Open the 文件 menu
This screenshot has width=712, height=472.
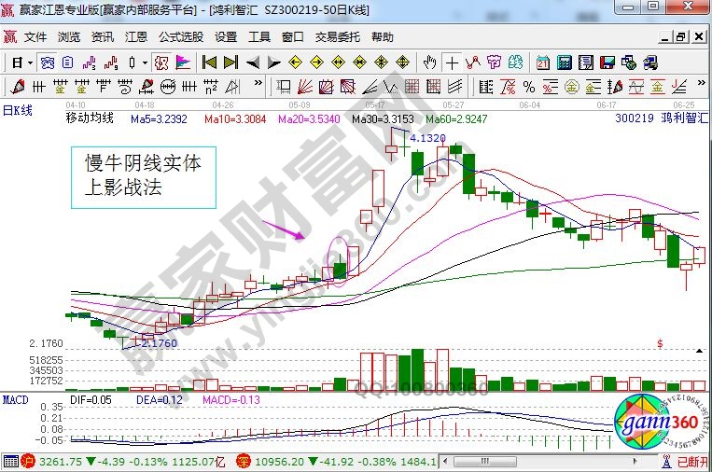click(x=35, y=37)
